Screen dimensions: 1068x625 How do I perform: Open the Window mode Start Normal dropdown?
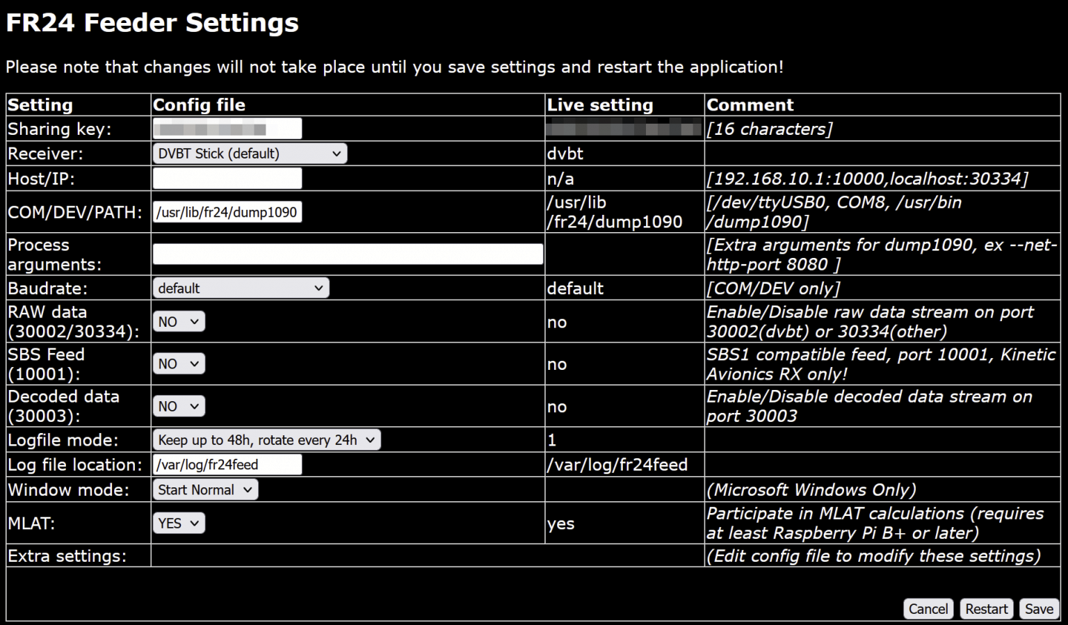[205, 489]
